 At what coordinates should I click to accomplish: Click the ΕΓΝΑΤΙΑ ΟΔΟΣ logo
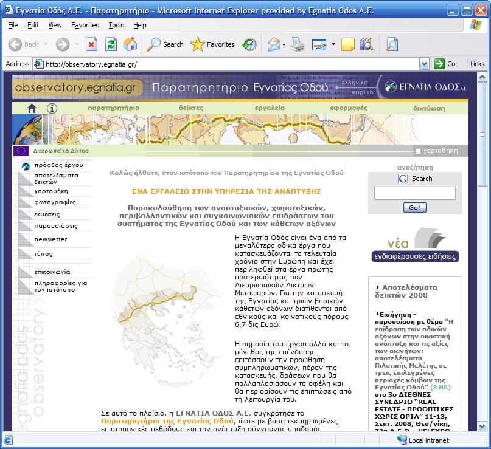425,87
